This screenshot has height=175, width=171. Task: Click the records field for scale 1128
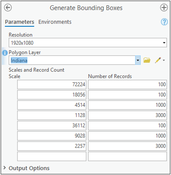127,115
